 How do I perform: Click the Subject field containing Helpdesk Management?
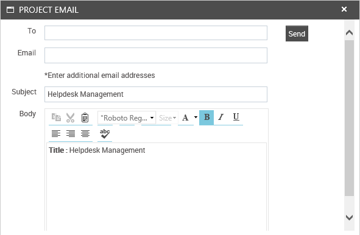pyautogui.click(x=156, y=94)
